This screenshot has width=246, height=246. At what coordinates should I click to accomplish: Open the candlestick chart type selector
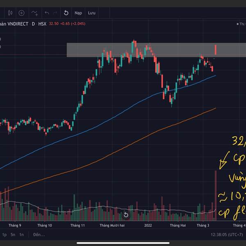click(x=10, y=13)
